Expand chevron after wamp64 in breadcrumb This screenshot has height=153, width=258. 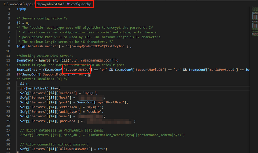[x=24, y=4]
